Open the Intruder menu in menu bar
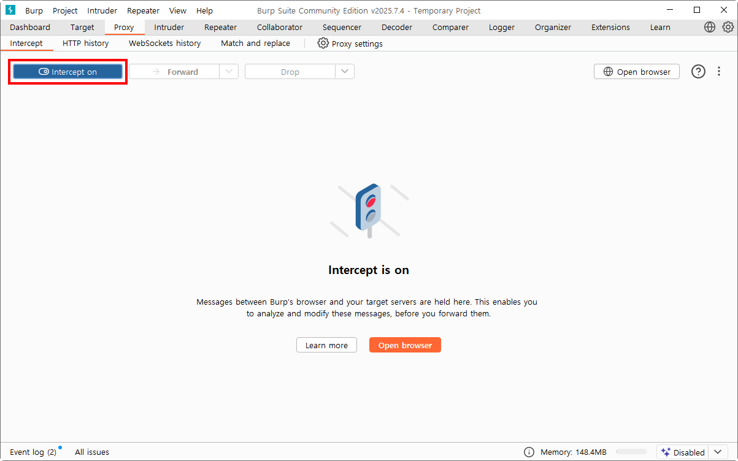The height and width of the screenshot is (461, 738). tap(102, 10)
